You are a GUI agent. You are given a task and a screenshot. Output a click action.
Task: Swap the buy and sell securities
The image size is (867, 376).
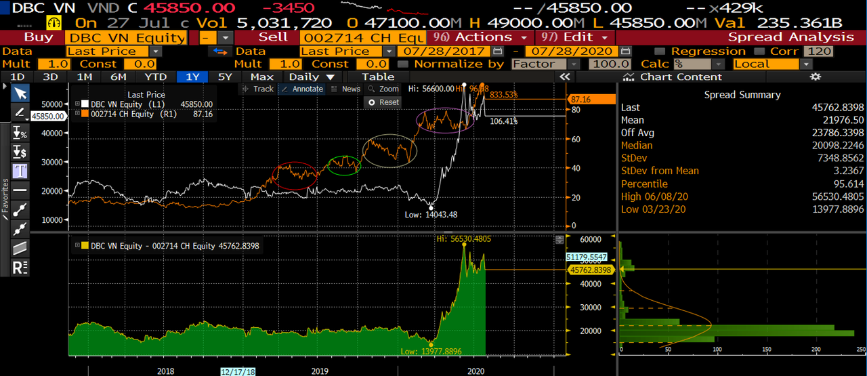[x=219, y=51]
